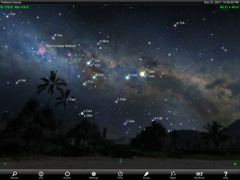The image size is (240, 180).
Task: Zoom in with the green plus
Action: pos(235,164)
